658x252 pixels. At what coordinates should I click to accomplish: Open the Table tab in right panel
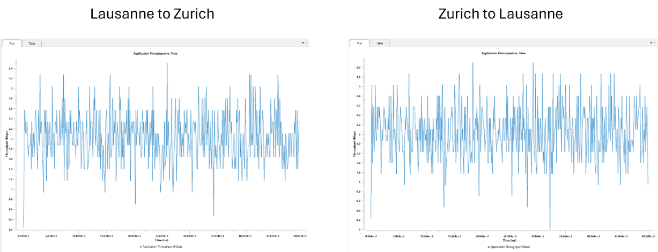[x=379, y=43]
